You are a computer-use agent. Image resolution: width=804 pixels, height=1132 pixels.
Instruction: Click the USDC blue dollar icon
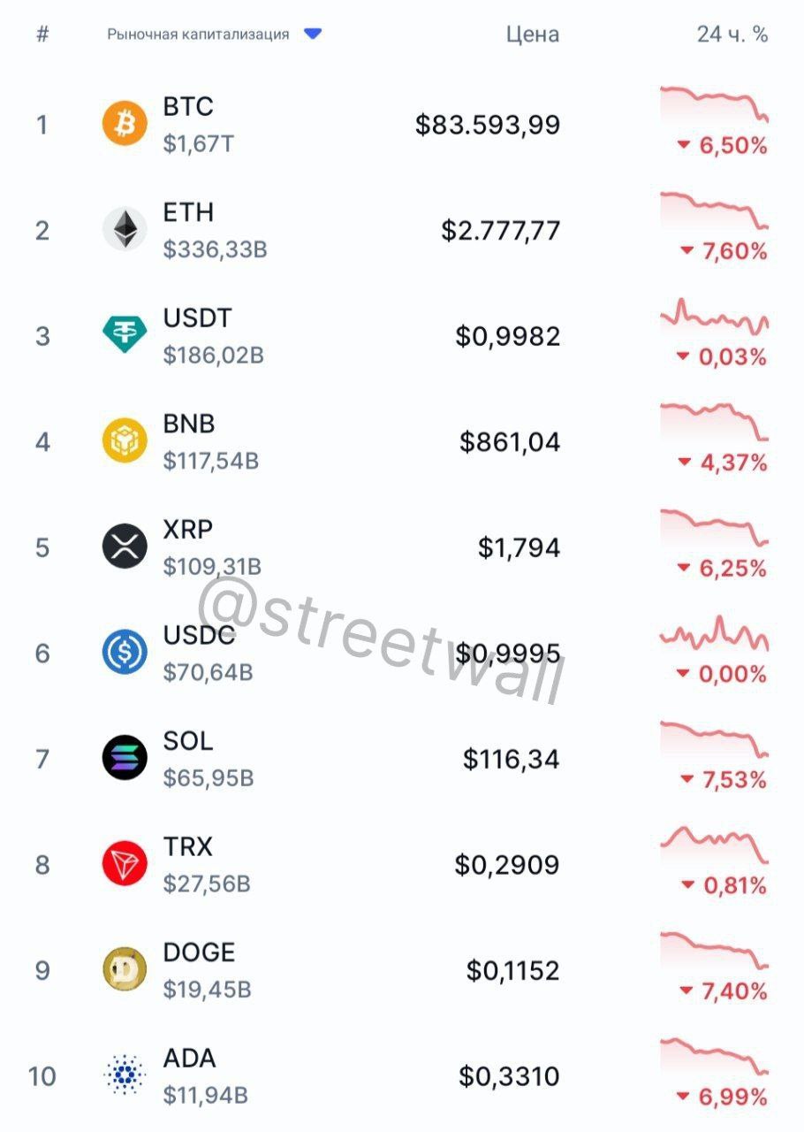(x=125, y=653)
